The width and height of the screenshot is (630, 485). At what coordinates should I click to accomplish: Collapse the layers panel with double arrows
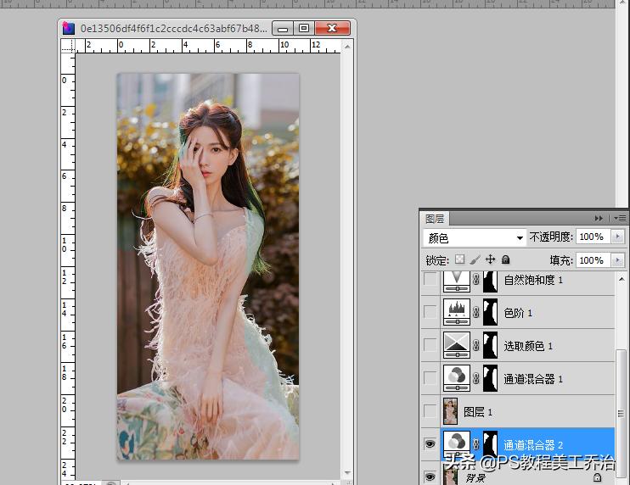599,218
